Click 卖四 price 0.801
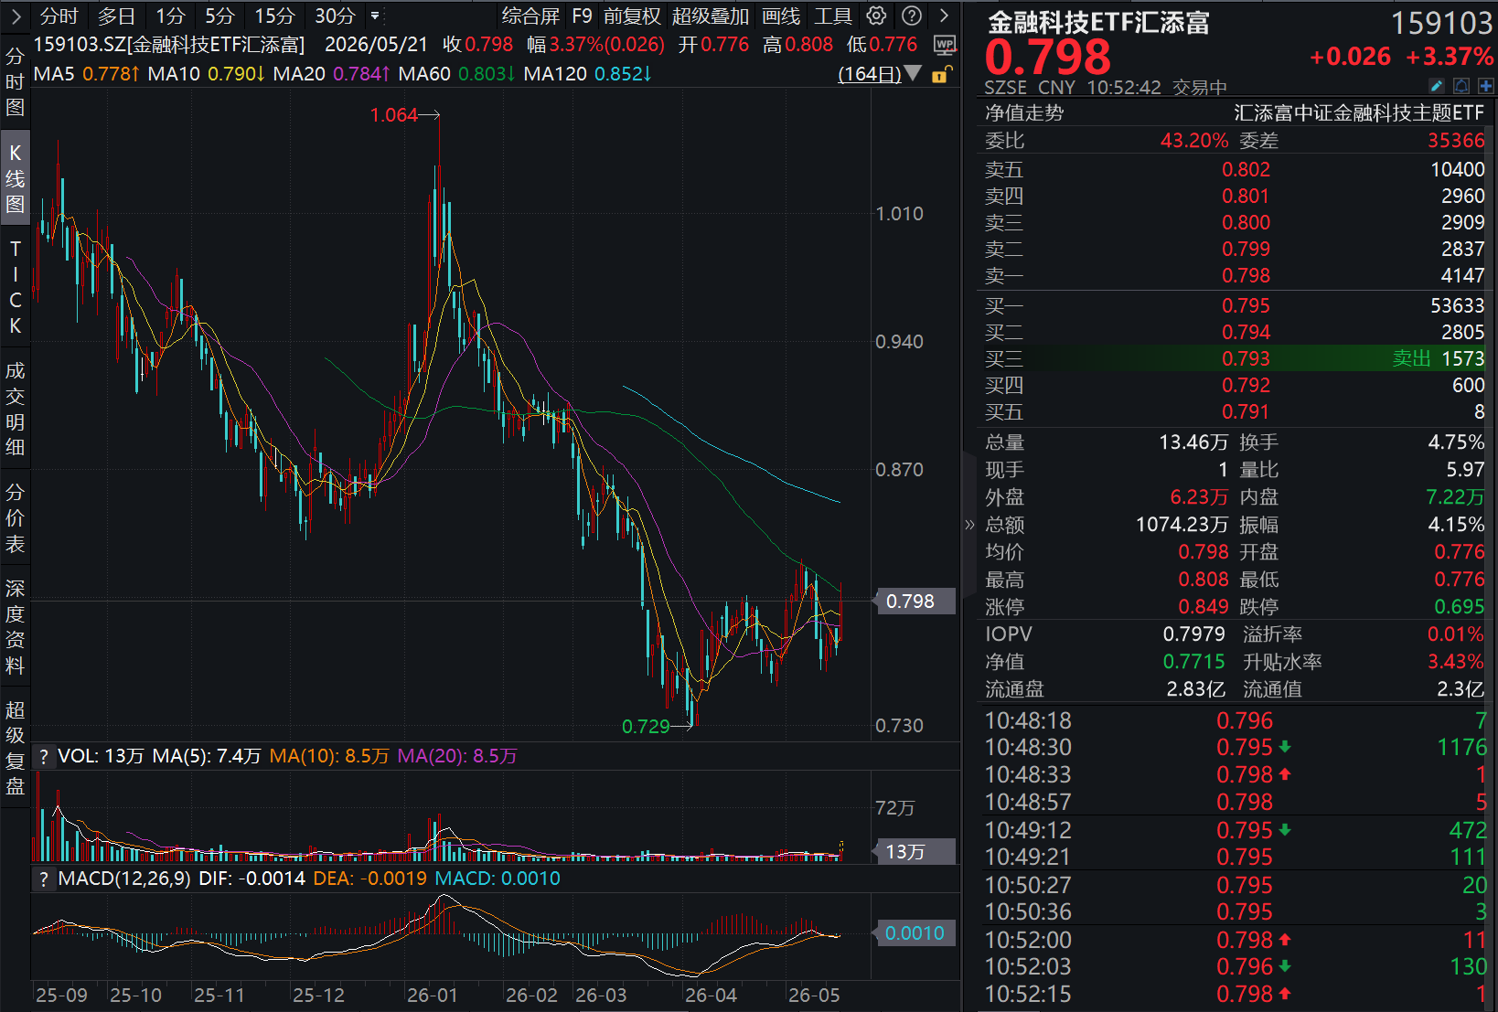Image resolution: width=1498 pixels, height=1012 pixels. (x=1246, y=196)
